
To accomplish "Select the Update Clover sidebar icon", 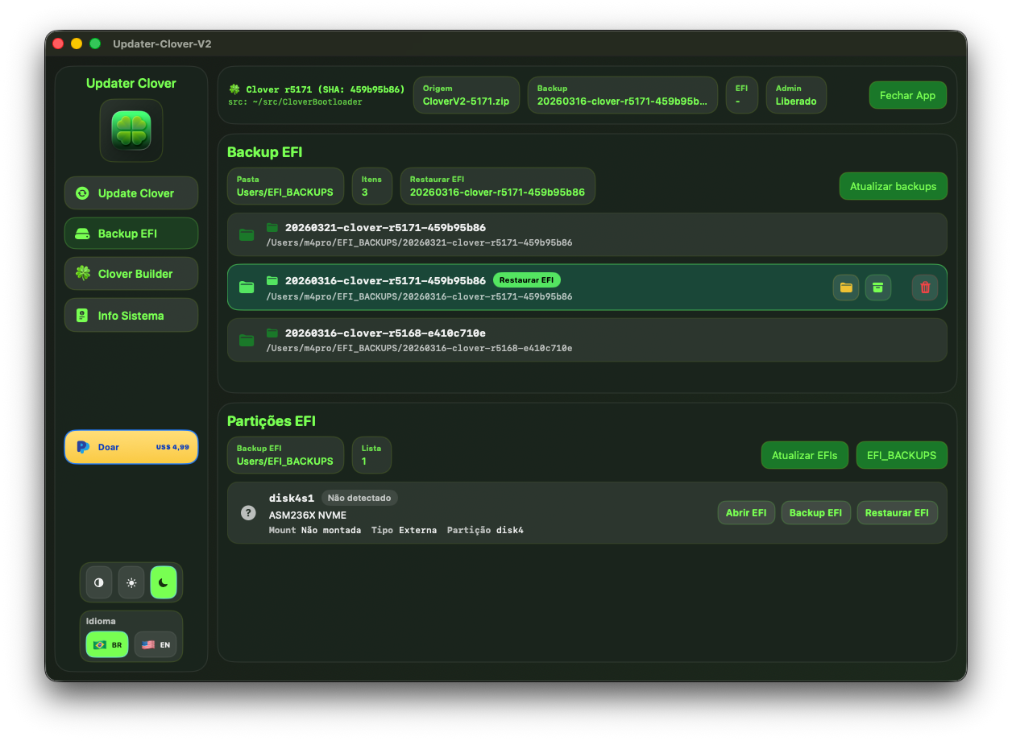I will pyautogui.click(x=82, y=192).
